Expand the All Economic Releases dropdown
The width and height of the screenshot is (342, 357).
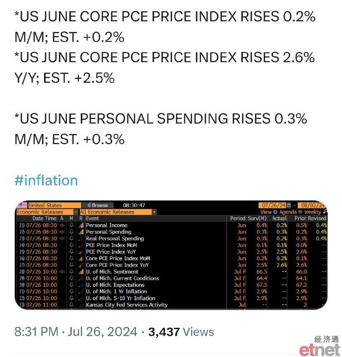point(154,212)
